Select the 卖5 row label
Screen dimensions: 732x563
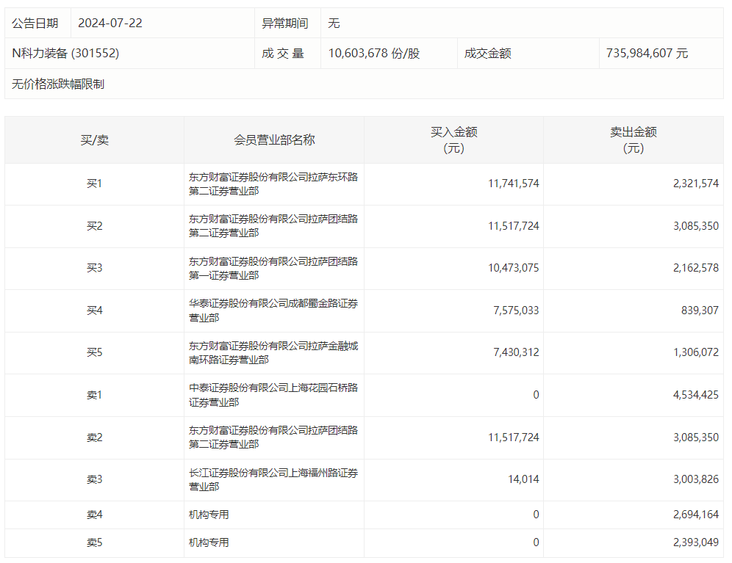94,542
